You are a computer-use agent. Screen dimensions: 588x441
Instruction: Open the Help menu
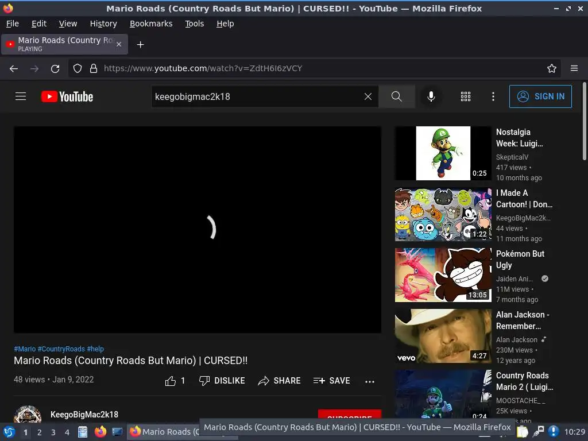point(225,24)
